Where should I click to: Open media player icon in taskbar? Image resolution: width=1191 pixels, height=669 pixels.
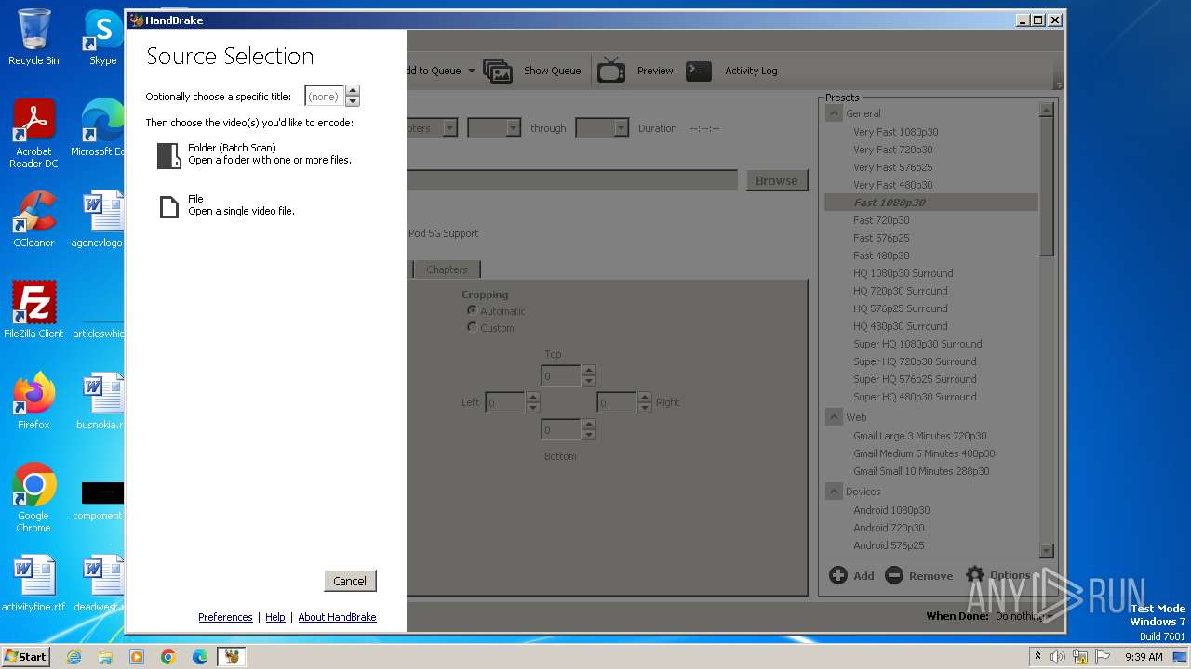(137, 657)
